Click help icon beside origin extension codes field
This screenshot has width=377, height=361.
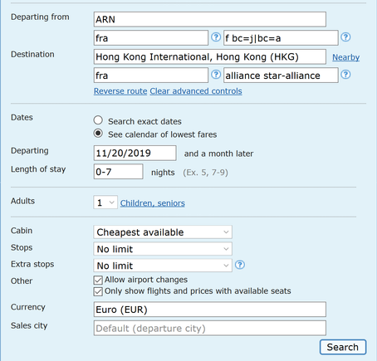tap(345, 37)
